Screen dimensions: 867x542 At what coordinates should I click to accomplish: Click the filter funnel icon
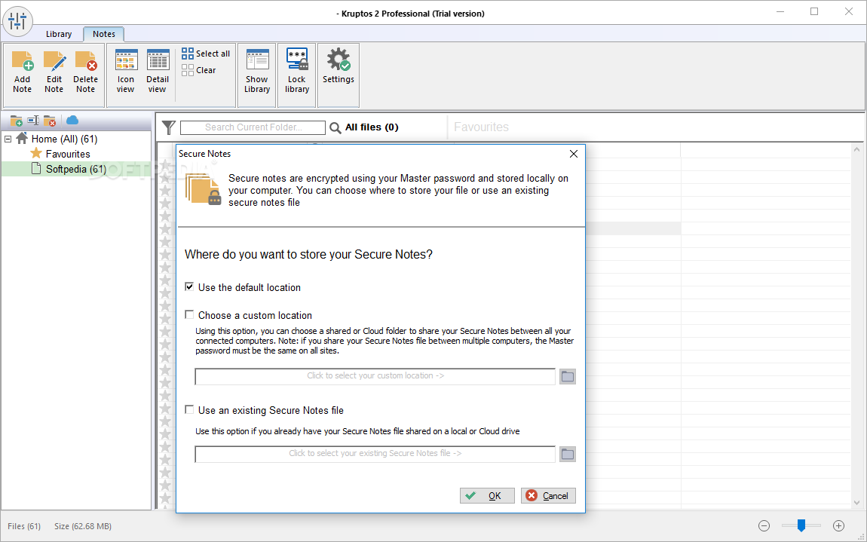(x=169, y=127)
